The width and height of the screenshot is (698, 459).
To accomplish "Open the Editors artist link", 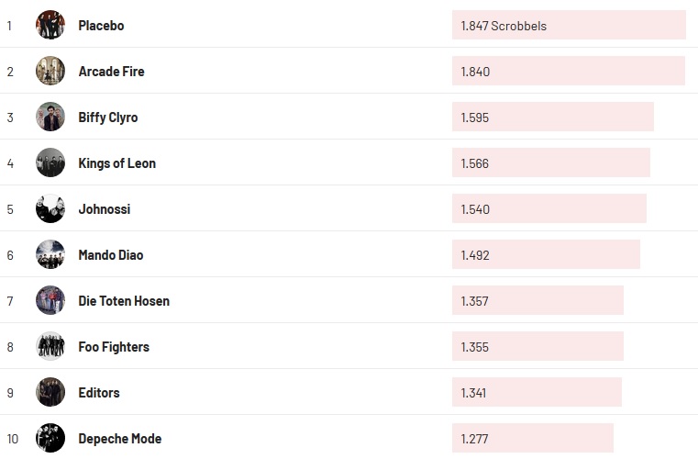I will [x=99, y=393].
